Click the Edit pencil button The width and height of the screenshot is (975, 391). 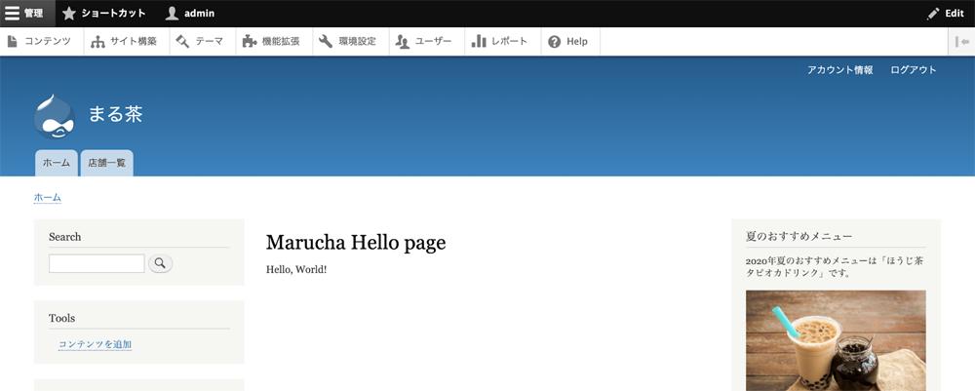(x=945, y=13)
